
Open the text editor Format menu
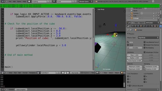coord(25,73)
